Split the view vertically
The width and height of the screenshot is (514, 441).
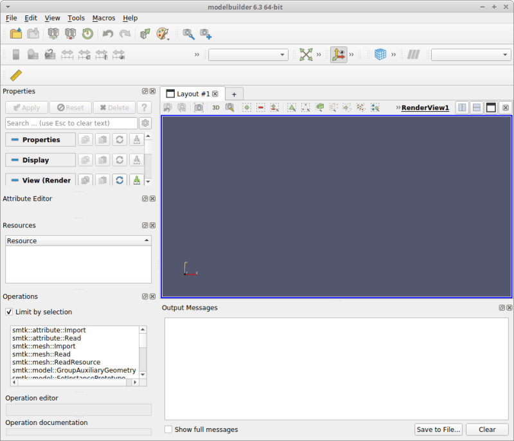(x=477, y=107)
